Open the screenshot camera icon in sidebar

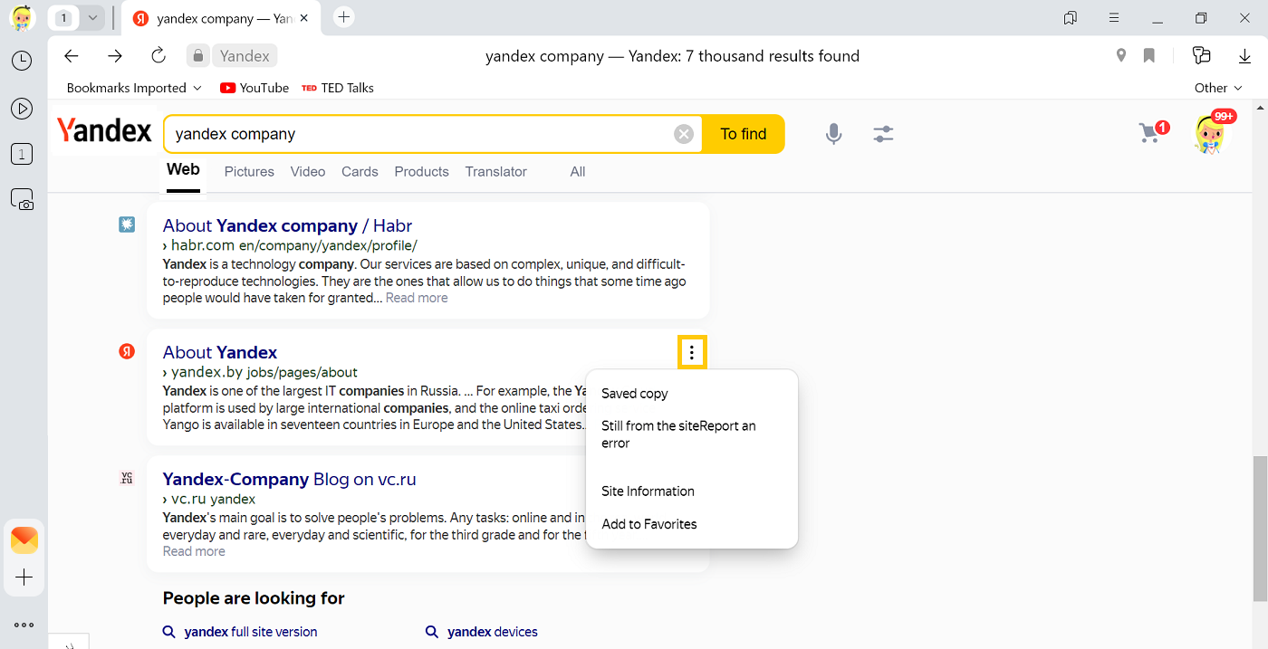tap(22, 200)
